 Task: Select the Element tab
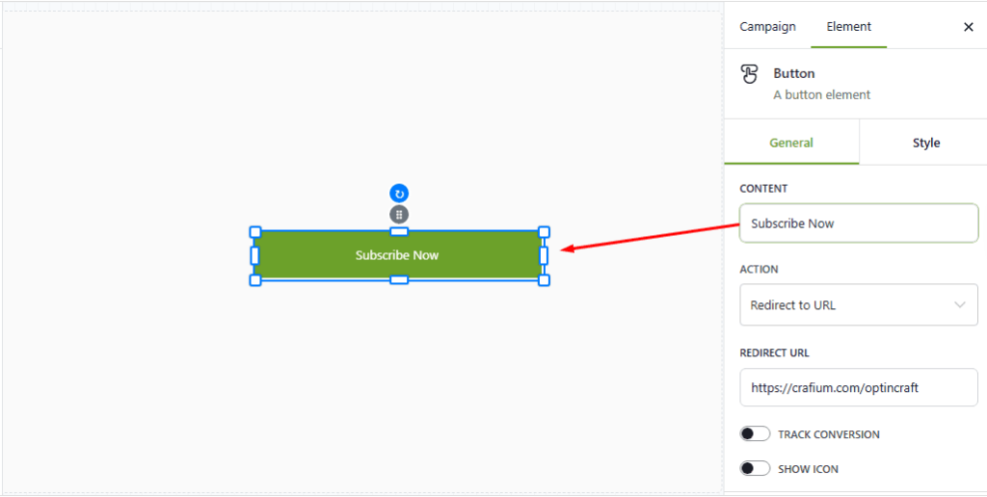[x=848, y=27]
